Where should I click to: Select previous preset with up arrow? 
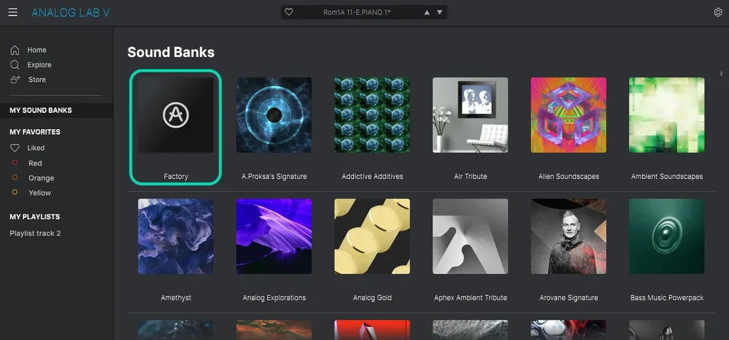click(427, 12)
